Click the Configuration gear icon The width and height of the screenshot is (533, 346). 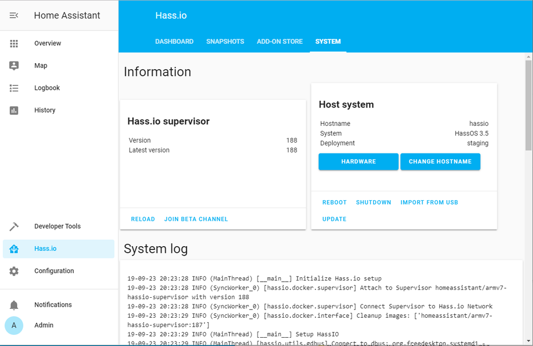[14, 271]
